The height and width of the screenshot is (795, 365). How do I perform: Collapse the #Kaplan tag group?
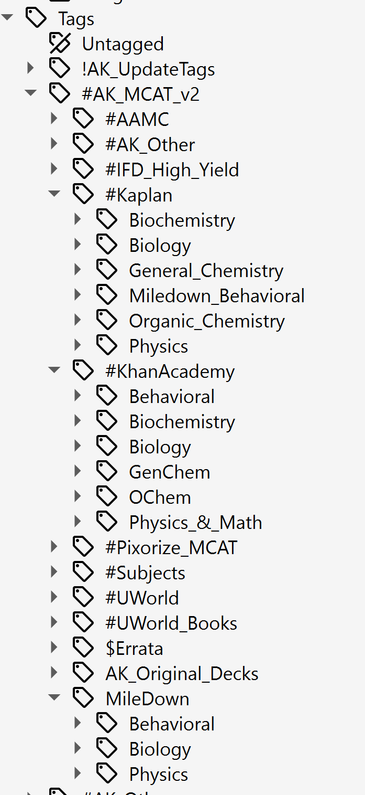click(x=54, y=194)
